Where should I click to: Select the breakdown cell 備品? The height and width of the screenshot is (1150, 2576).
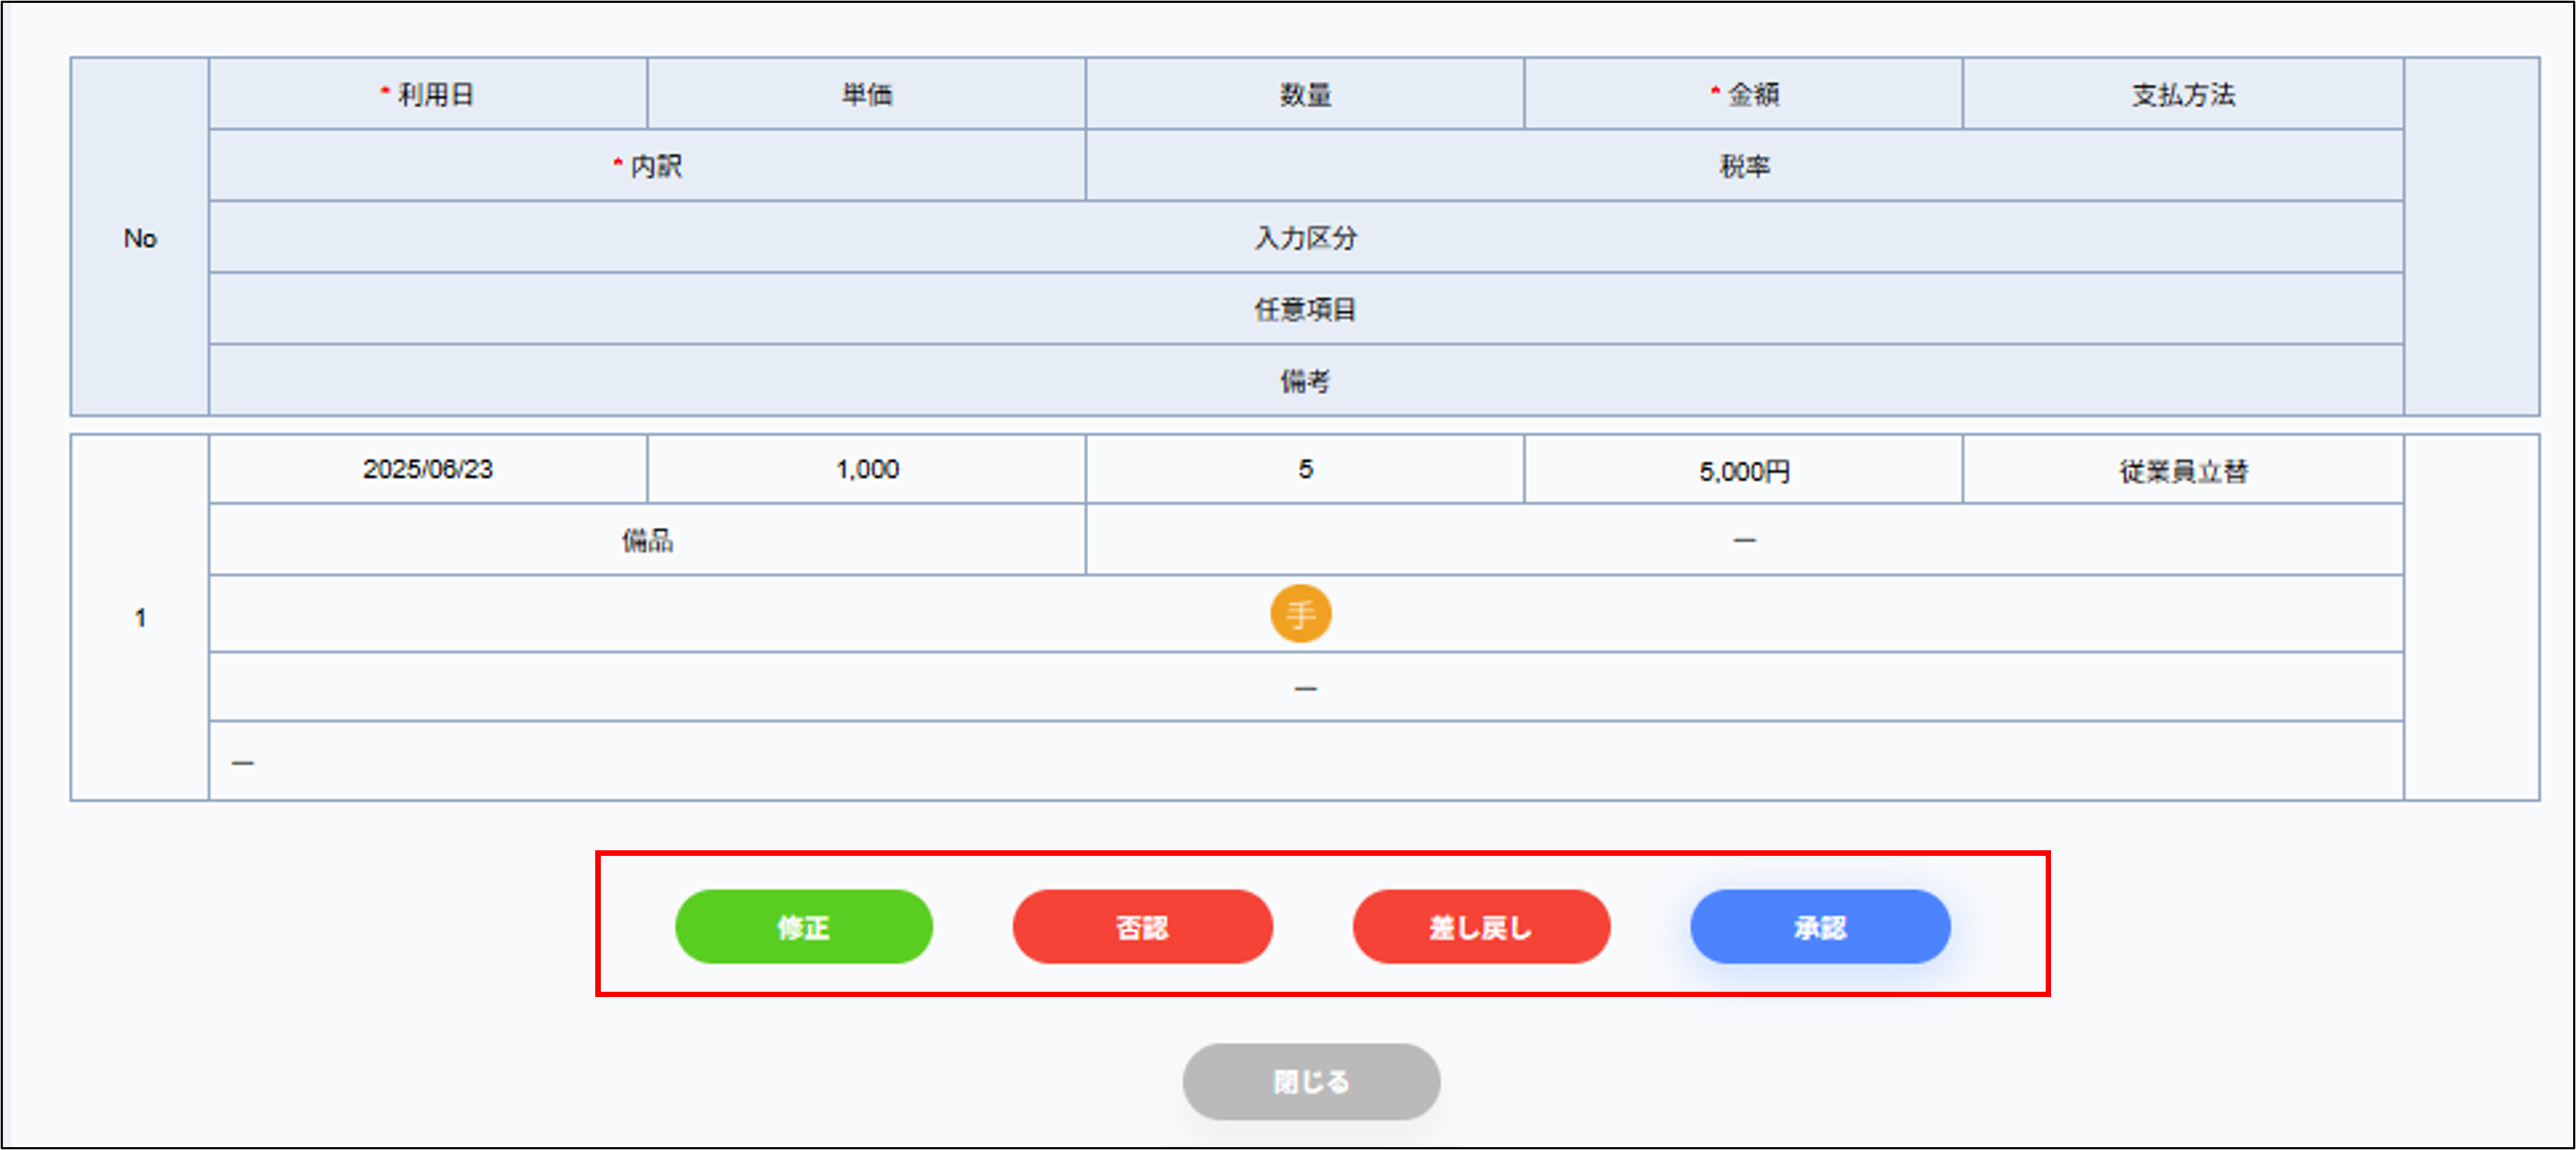pyautogui.click(x=647, y=540)
